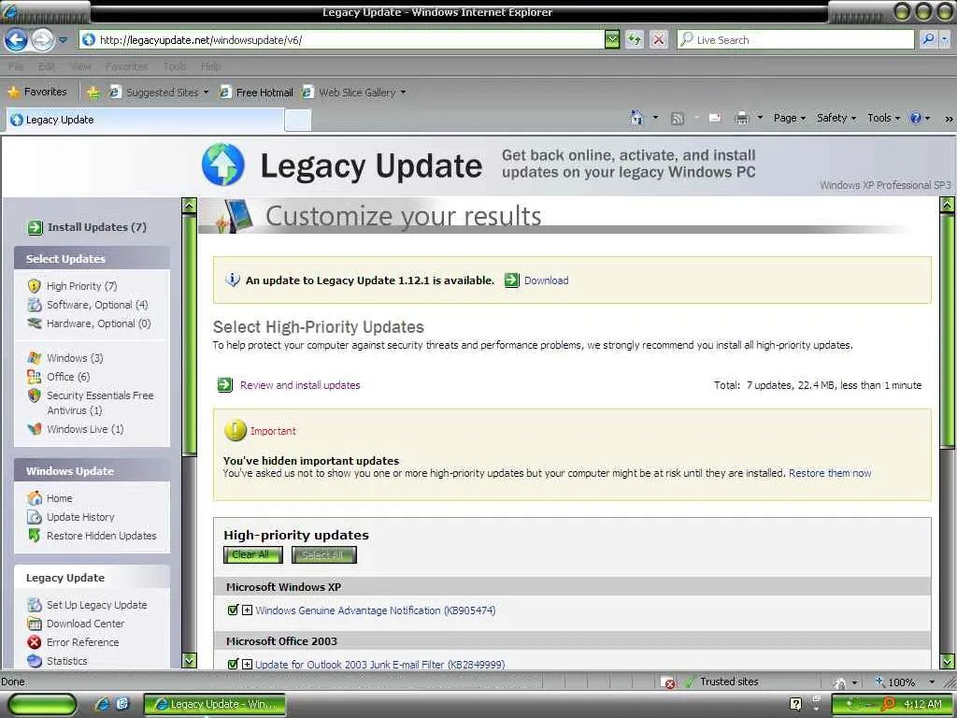Open the Web Slice Gallery dropdown

click(x=403, y=93)
